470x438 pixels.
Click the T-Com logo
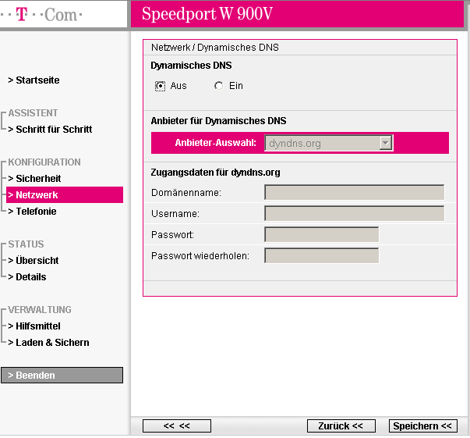[41, 14]
